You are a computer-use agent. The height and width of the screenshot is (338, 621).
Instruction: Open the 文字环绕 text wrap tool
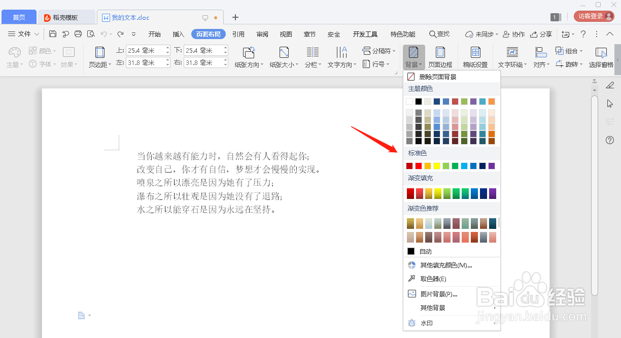[512, 57]
